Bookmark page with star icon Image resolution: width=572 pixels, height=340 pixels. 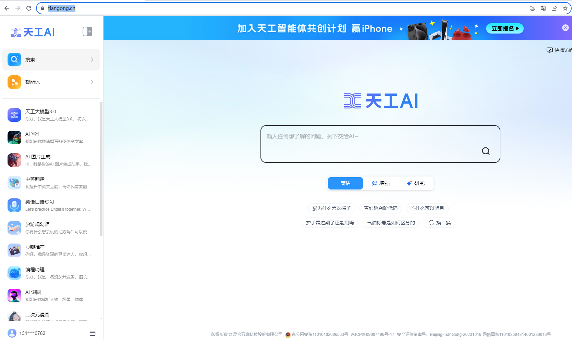coord(565,8)
